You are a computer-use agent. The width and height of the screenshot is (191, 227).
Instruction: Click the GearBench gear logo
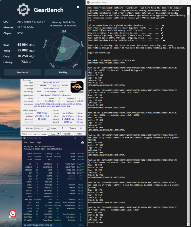click(x=24, y=10)
